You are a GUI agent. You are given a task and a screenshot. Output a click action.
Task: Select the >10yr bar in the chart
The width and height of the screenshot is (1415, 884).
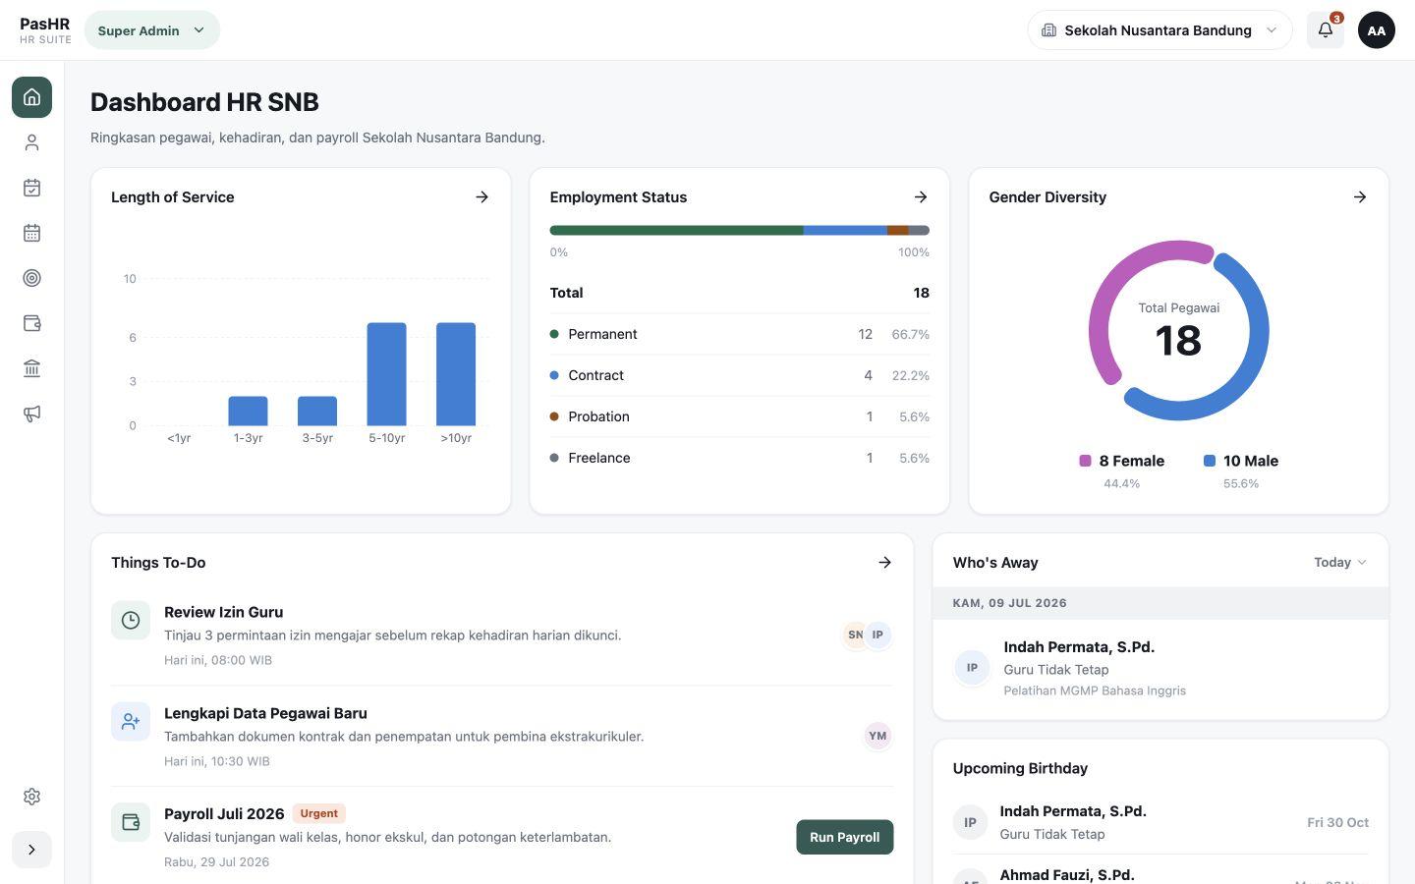(456, 374)
